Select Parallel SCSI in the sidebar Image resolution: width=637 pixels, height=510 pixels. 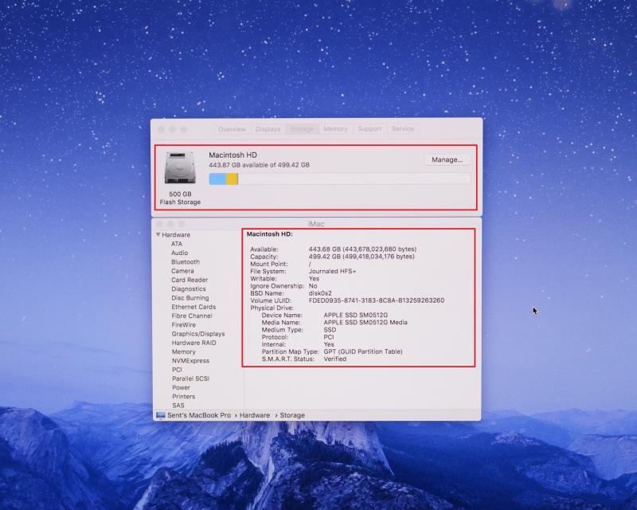pos(190,379)
